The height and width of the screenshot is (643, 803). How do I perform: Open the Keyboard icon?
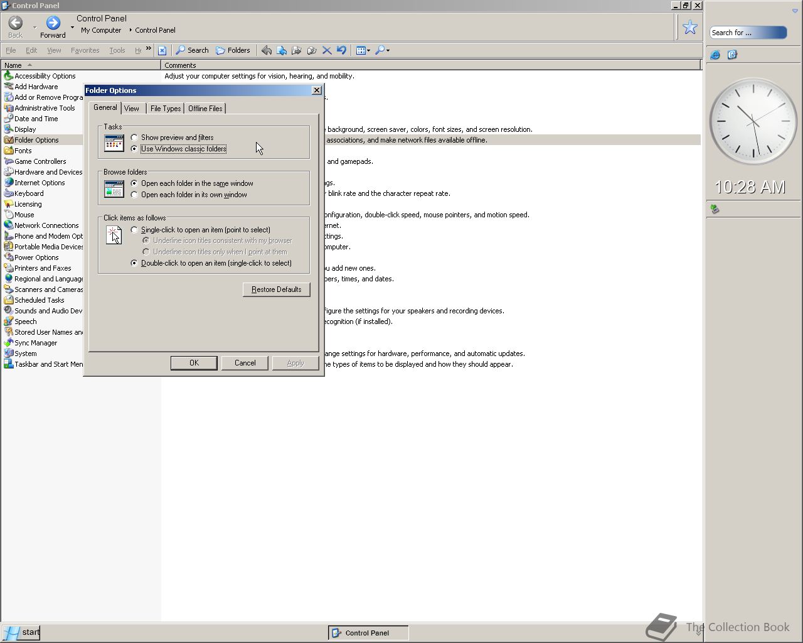pyautogui.click(x=9, y=193)
